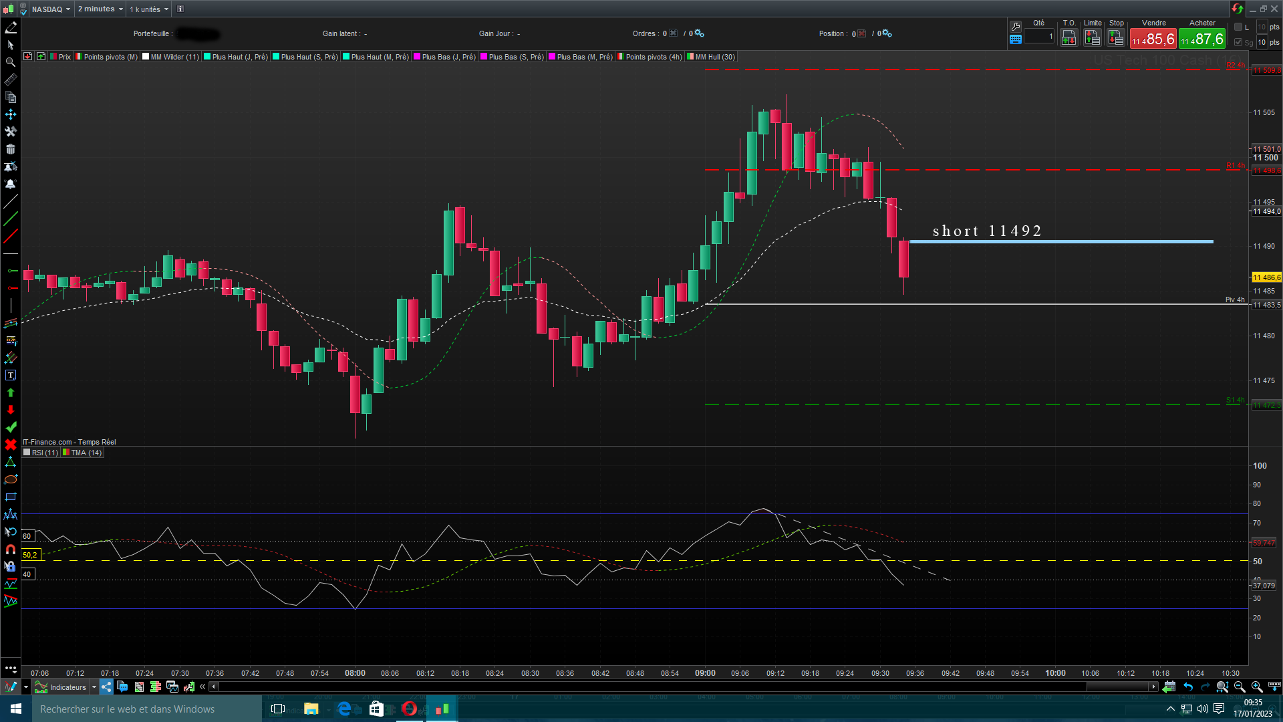Click the red Vendre sell price button
This screenshot has width=1283, height=722.
1153,39
